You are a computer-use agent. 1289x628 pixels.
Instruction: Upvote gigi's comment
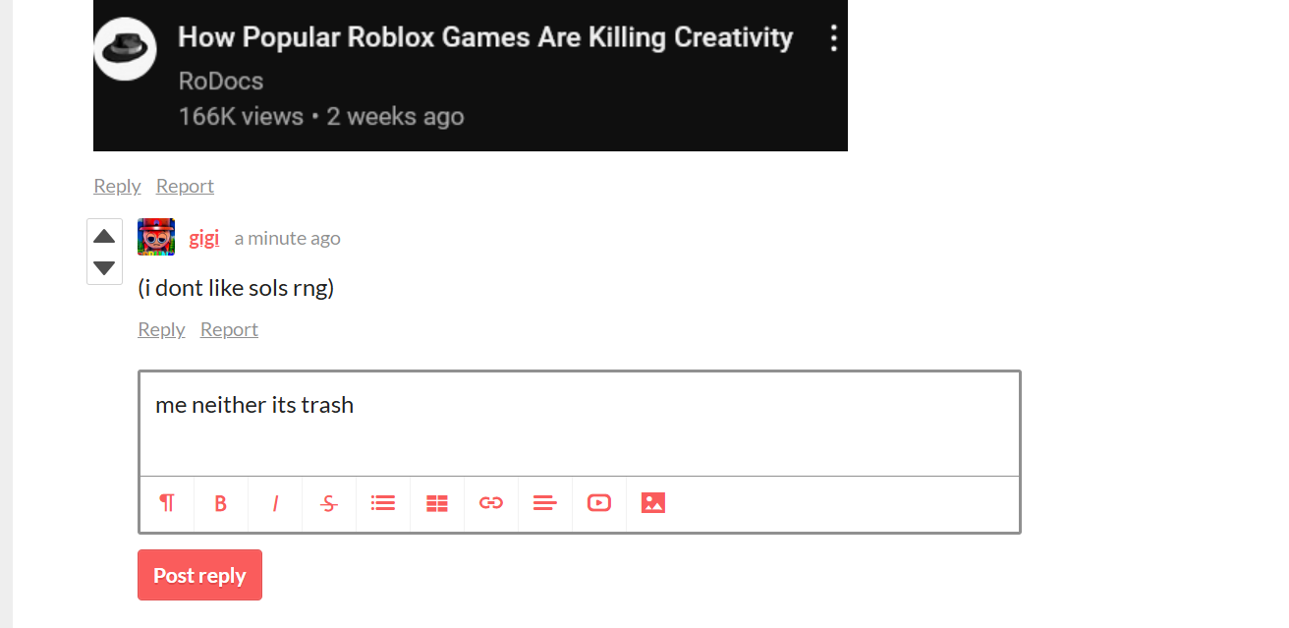104,236
